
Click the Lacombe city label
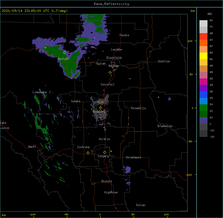pos(116,49)
